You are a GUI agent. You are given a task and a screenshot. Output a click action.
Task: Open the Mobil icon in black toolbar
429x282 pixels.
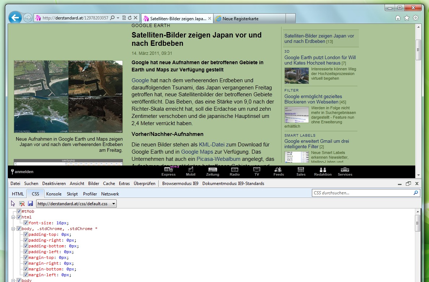190,172
